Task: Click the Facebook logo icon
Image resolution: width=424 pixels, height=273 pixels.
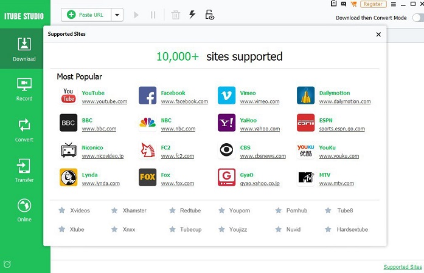Action: point(147,95)
